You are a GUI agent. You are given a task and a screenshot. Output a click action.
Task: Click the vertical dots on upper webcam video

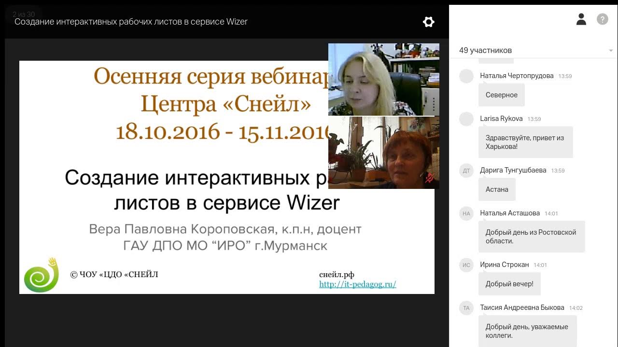[434, 104]
